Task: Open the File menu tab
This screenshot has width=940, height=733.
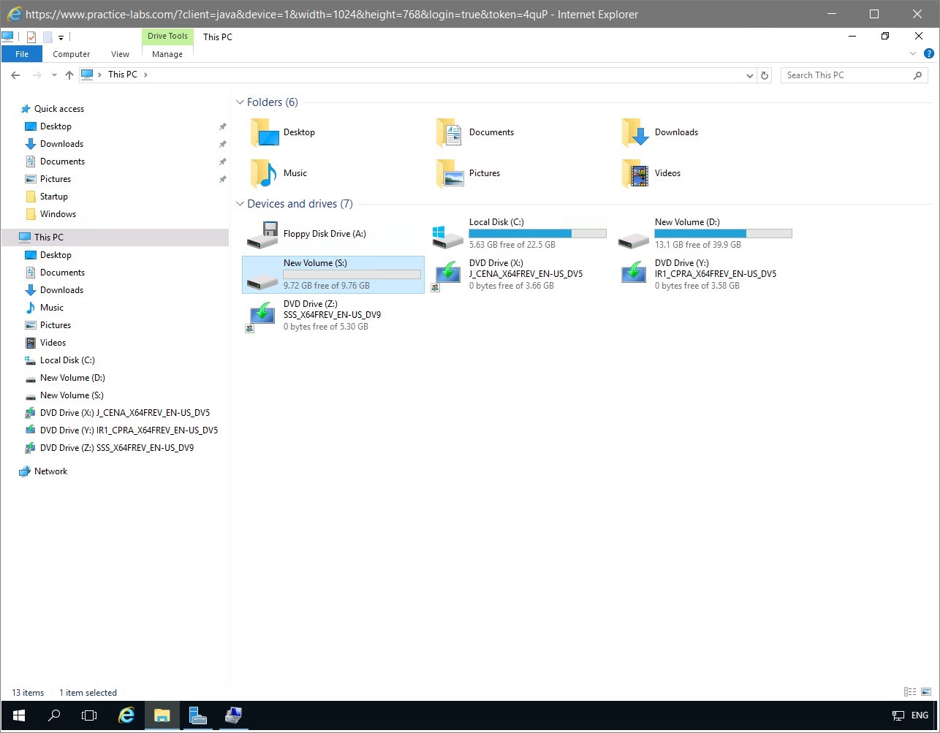Action: (22, 54)
